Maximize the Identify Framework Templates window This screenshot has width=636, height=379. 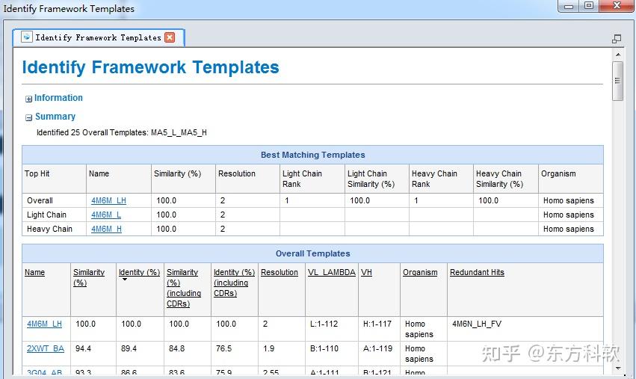[589, 6]
